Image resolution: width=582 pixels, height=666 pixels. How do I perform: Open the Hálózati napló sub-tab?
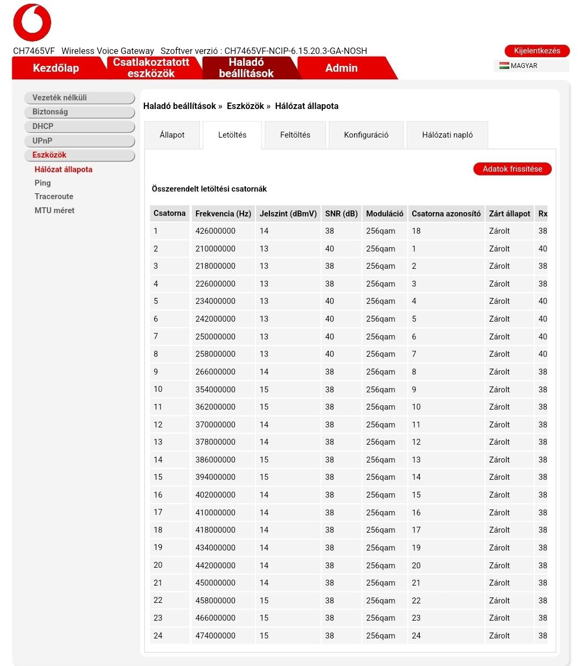[x=447, y=135]
